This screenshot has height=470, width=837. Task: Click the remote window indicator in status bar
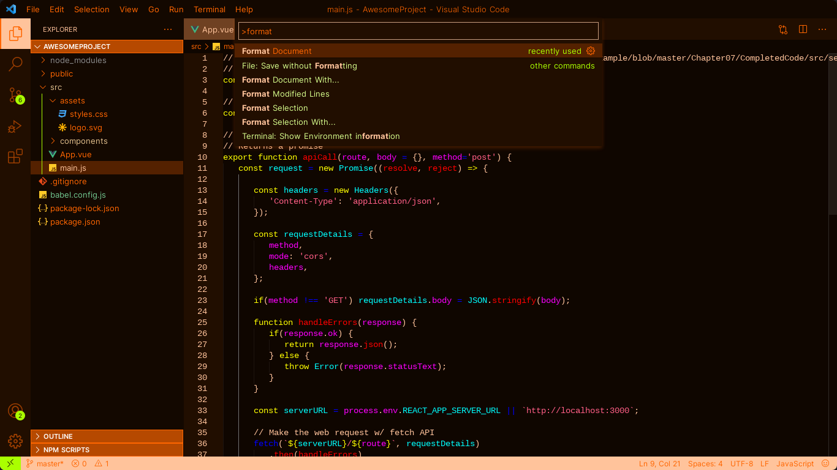[x=10, y=463]
